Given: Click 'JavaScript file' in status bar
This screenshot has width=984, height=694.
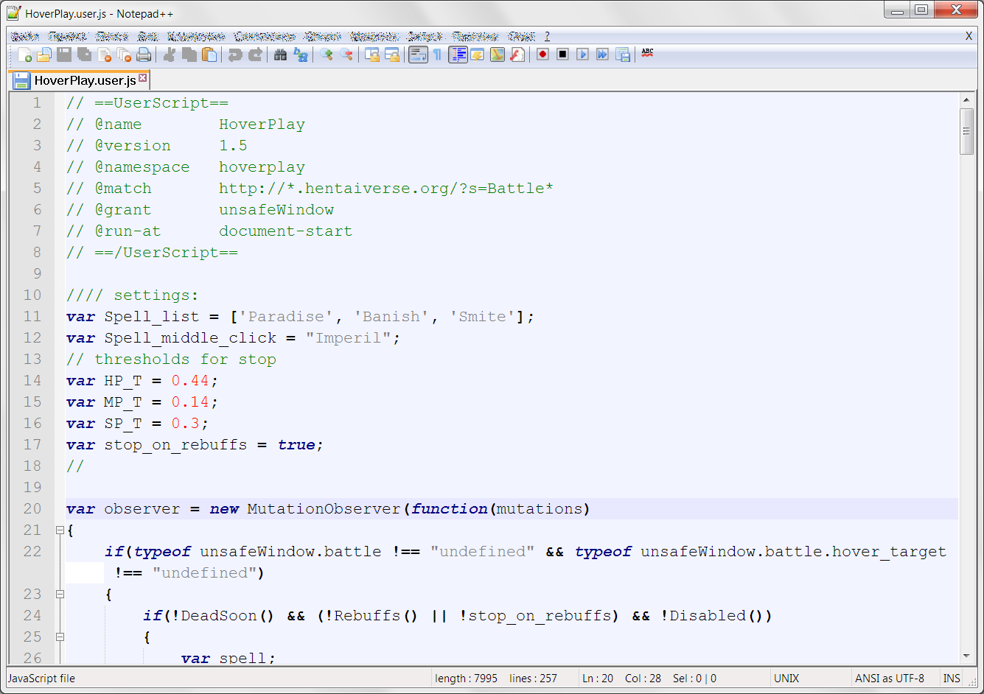Looking at the screenshot, I should click(41, 679).
